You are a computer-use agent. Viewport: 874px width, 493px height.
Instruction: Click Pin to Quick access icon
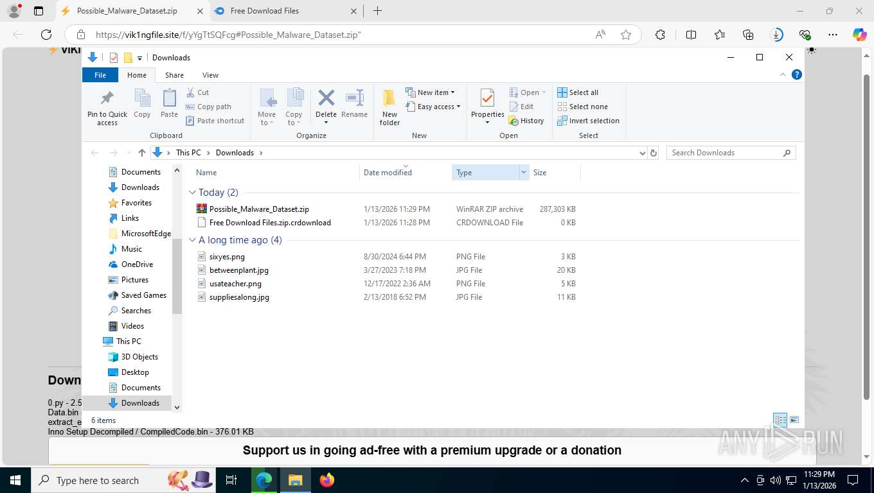[x=107, y=98]
